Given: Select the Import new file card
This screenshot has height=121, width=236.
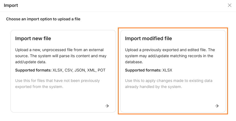Looking at the screenshot, I should click(x=63, y=94).
